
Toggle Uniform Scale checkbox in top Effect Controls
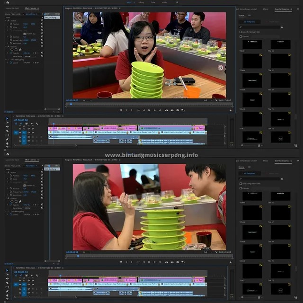[25, 33]
